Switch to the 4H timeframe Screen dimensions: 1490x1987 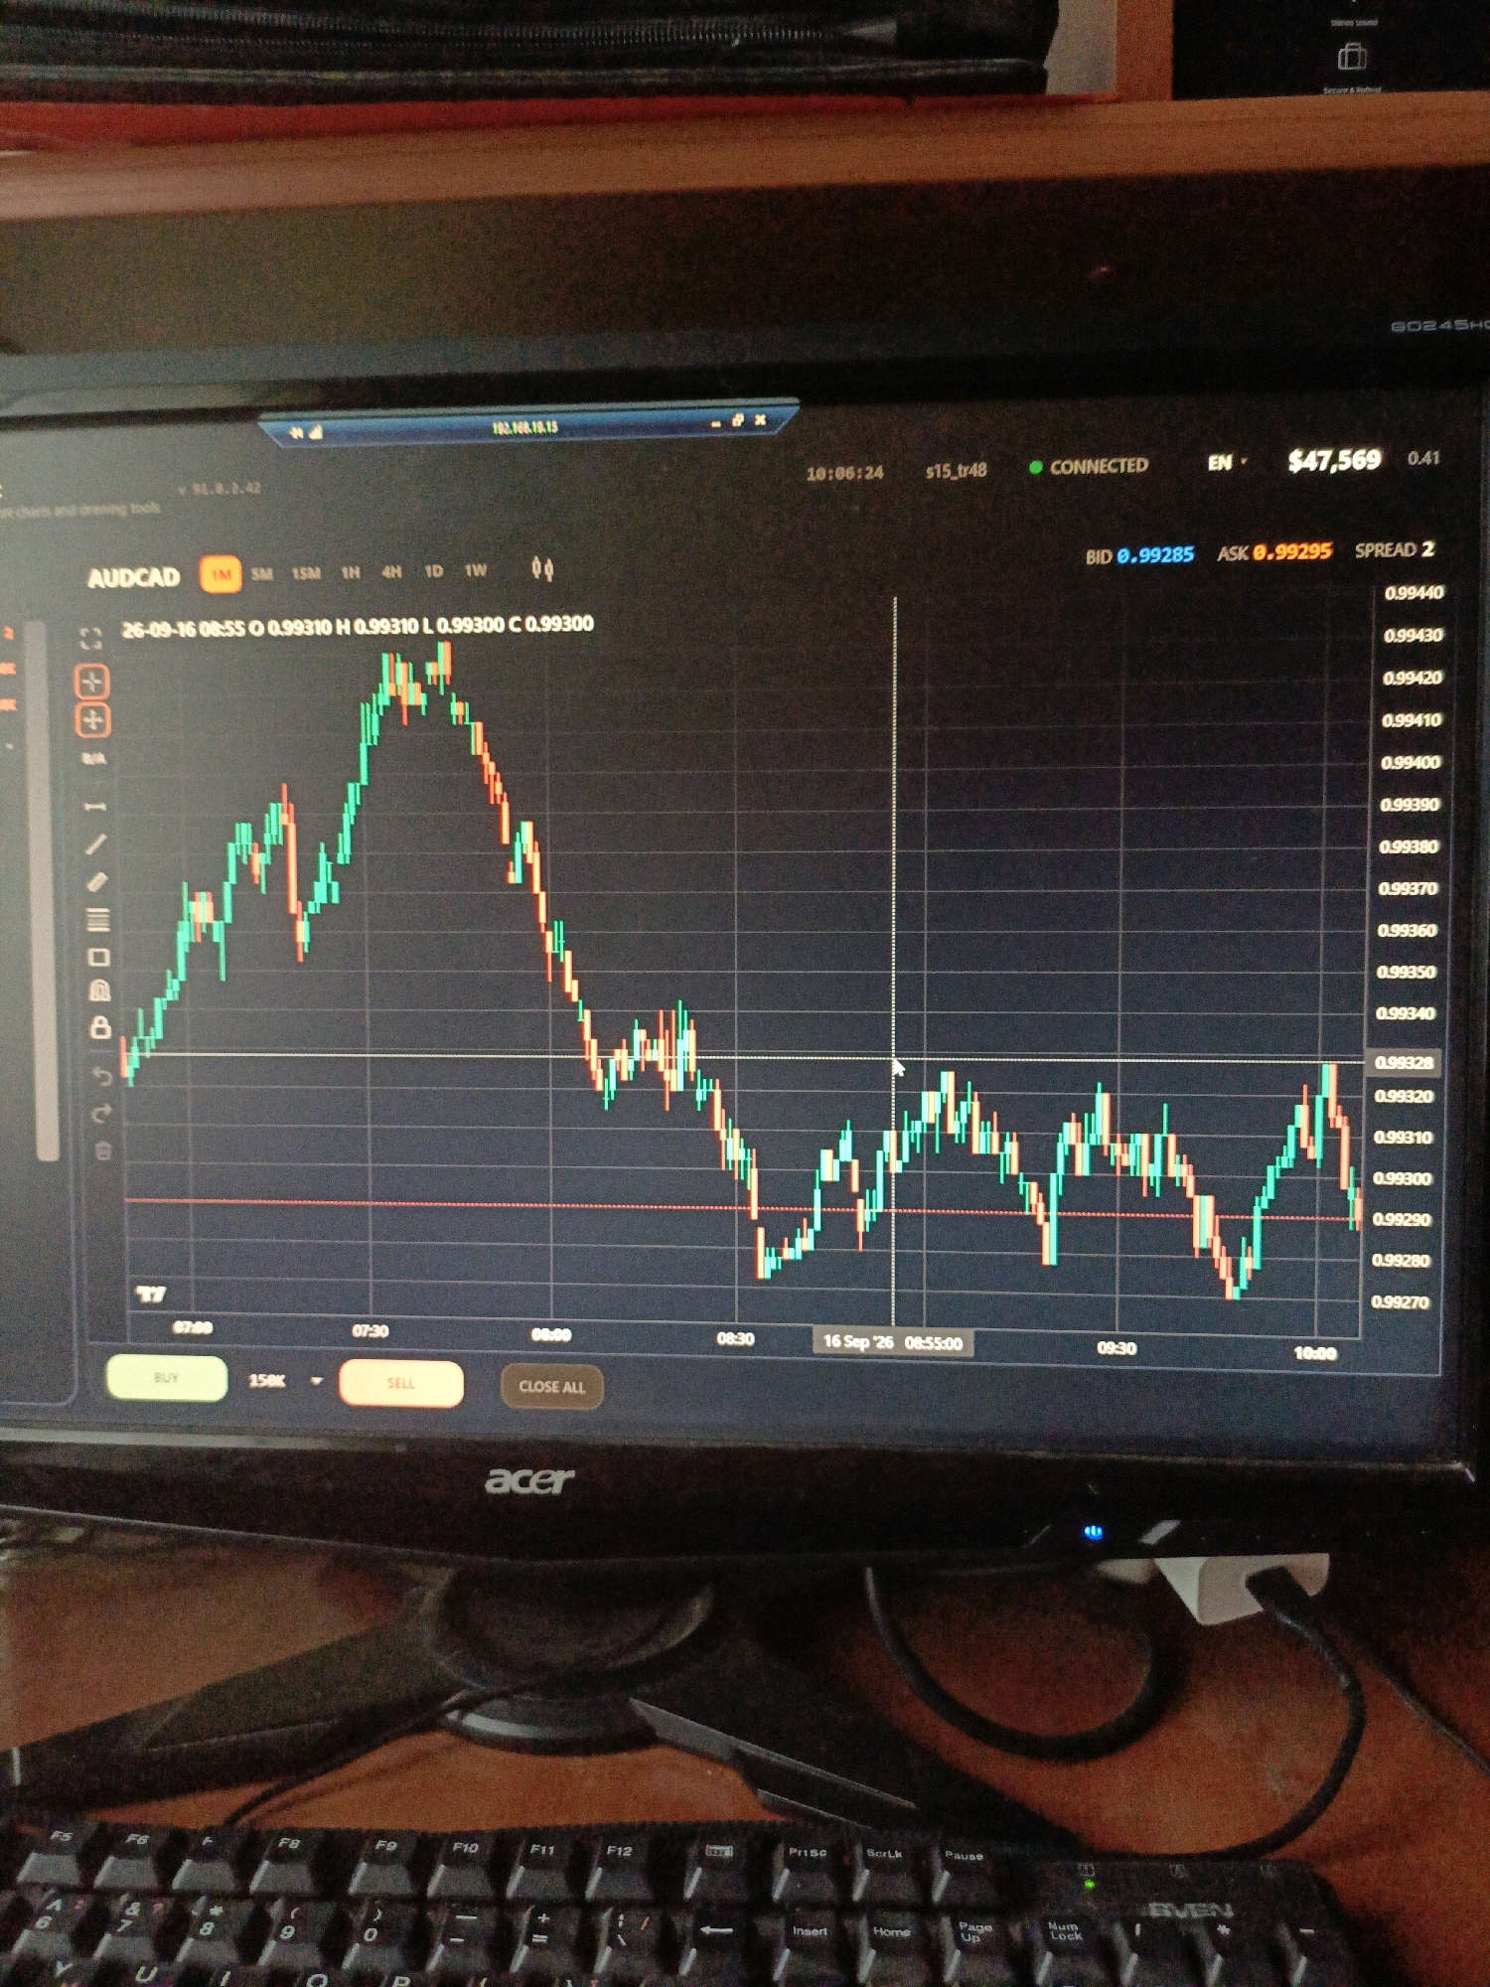(x=392, y=571)
